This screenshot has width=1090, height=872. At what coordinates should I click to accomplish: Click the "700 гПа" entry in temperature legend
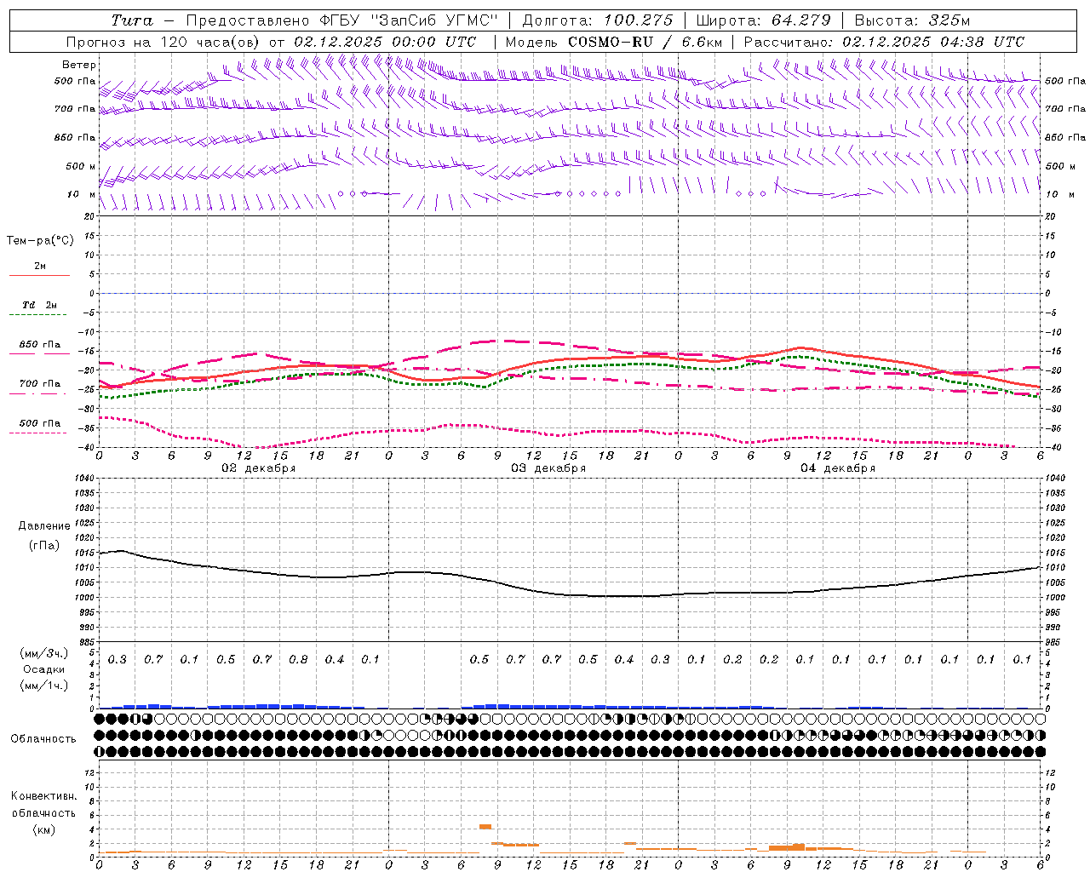[x=39, y=384]
